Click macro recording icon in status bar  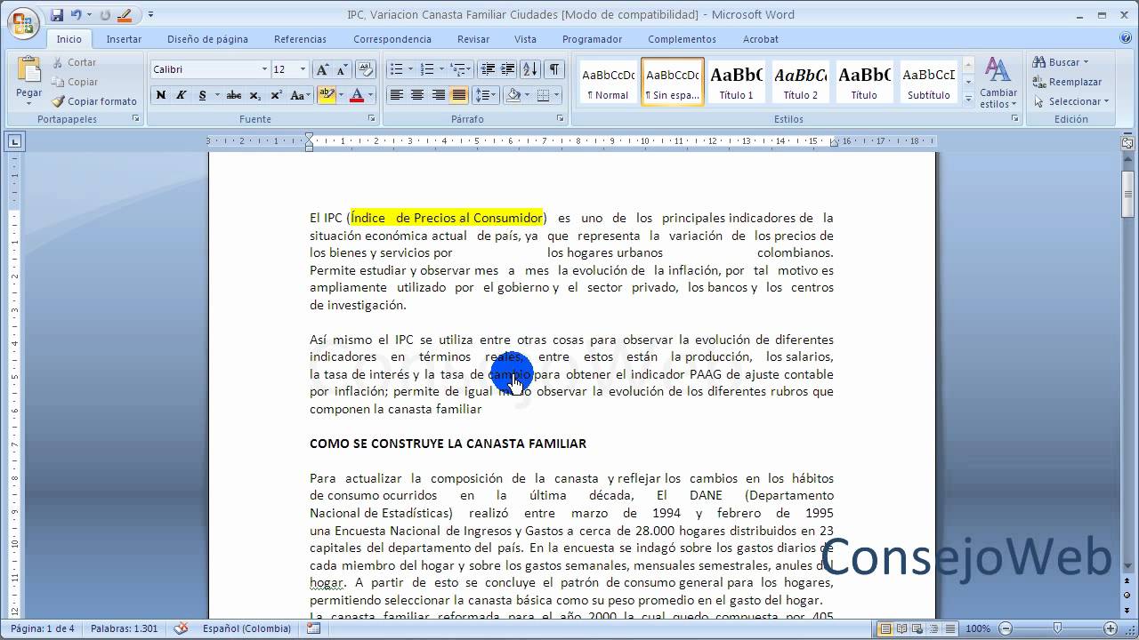coord(313,628)
